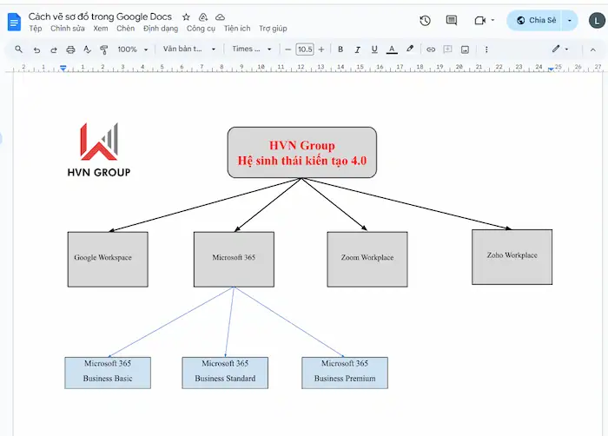This screenshot has width=608, height=436.
Task: Decrease font size with minus button
Action: pos(287,50)
